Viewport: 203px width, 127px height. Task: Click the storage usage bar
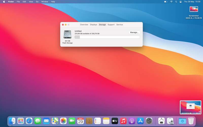107,37
